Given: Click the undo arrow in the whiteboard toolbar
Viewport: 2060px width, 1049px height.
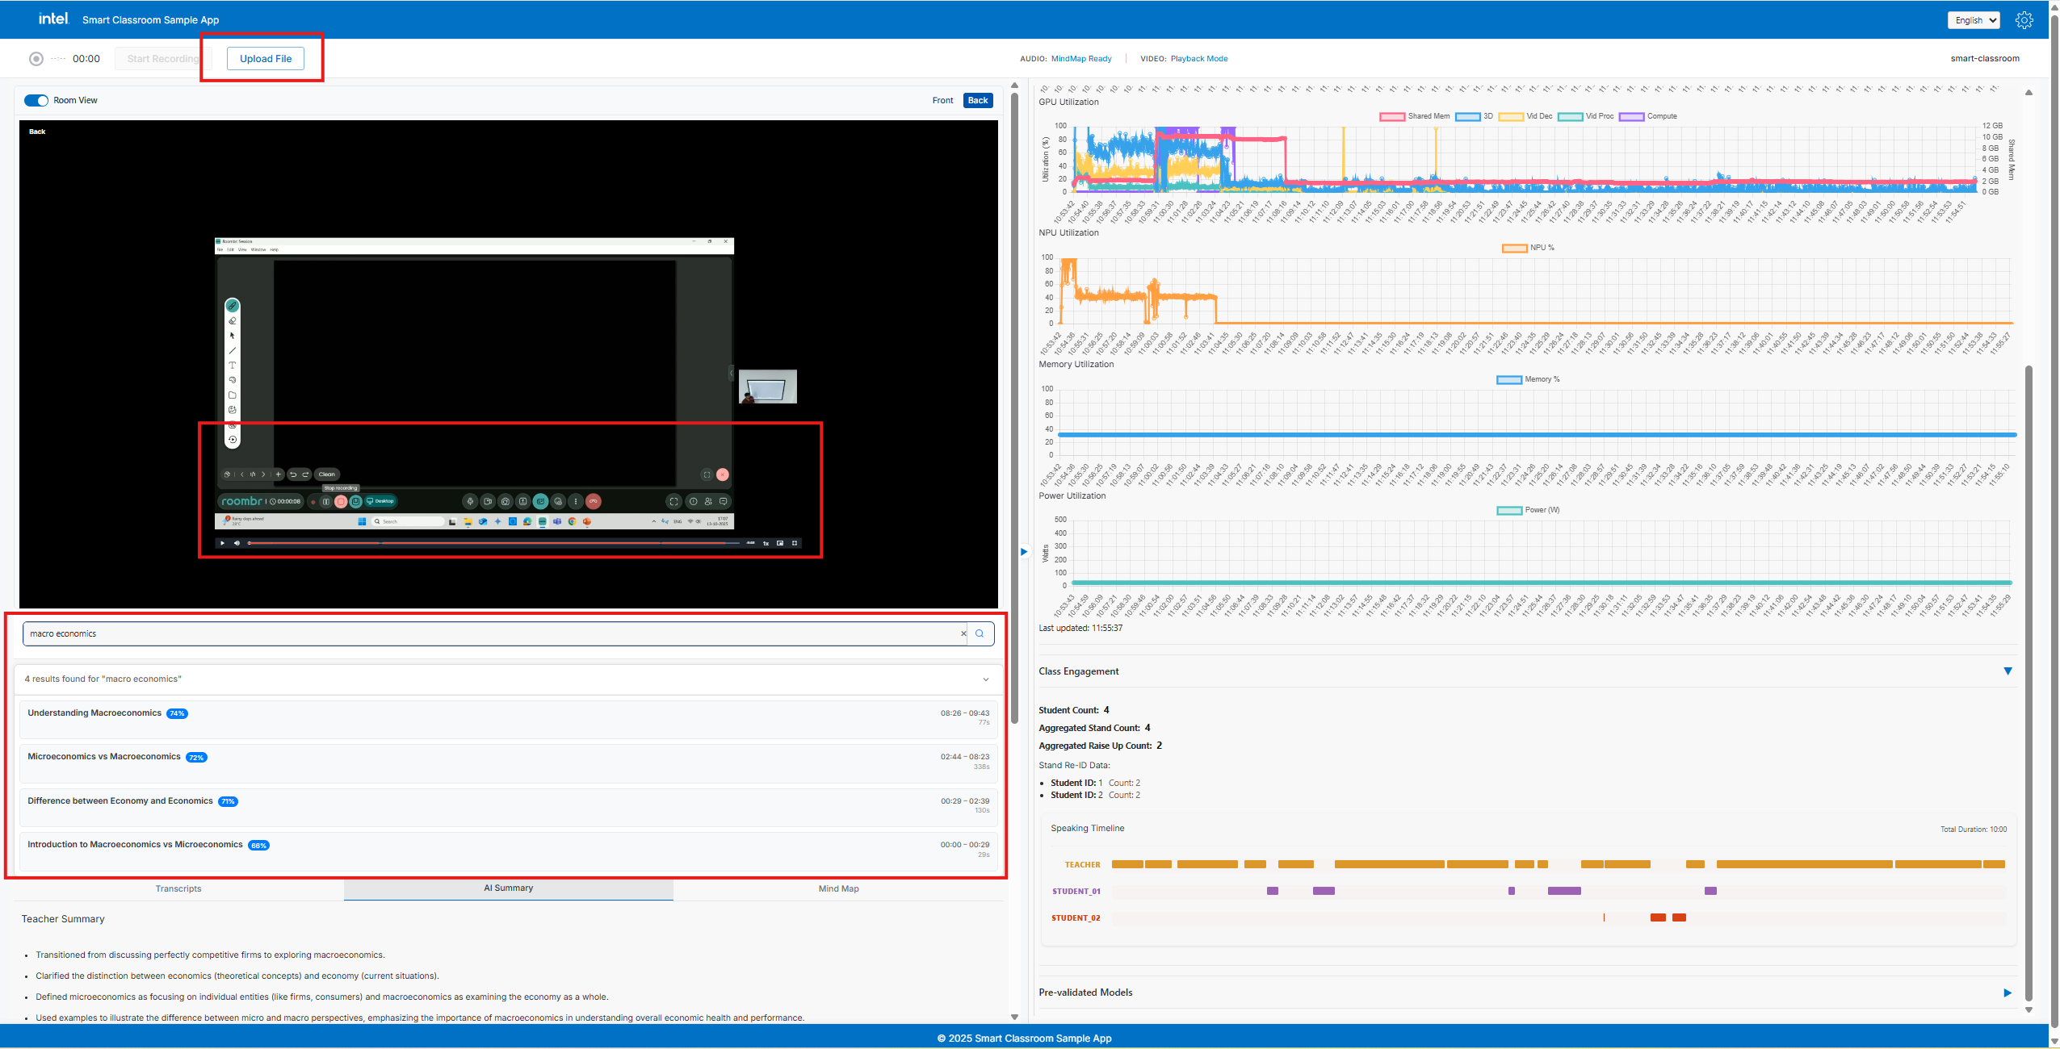Looking at the screenshot, I should click(293, 474).
